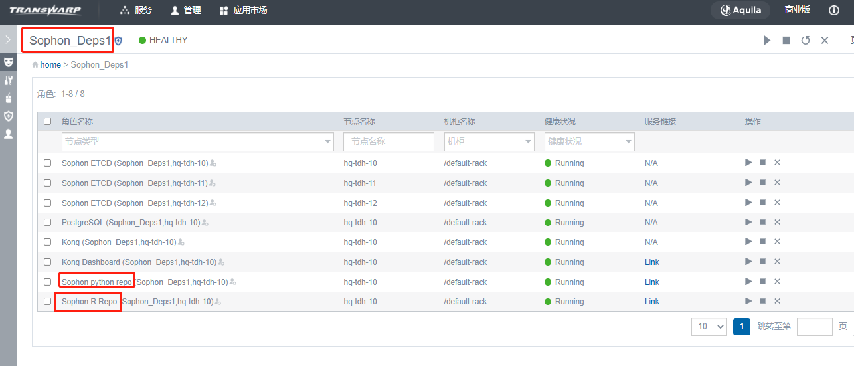The height and width of the screenshot is (366, 854).
Task: Select all roles with header checkbox
Action: click(x=47, y=122)
